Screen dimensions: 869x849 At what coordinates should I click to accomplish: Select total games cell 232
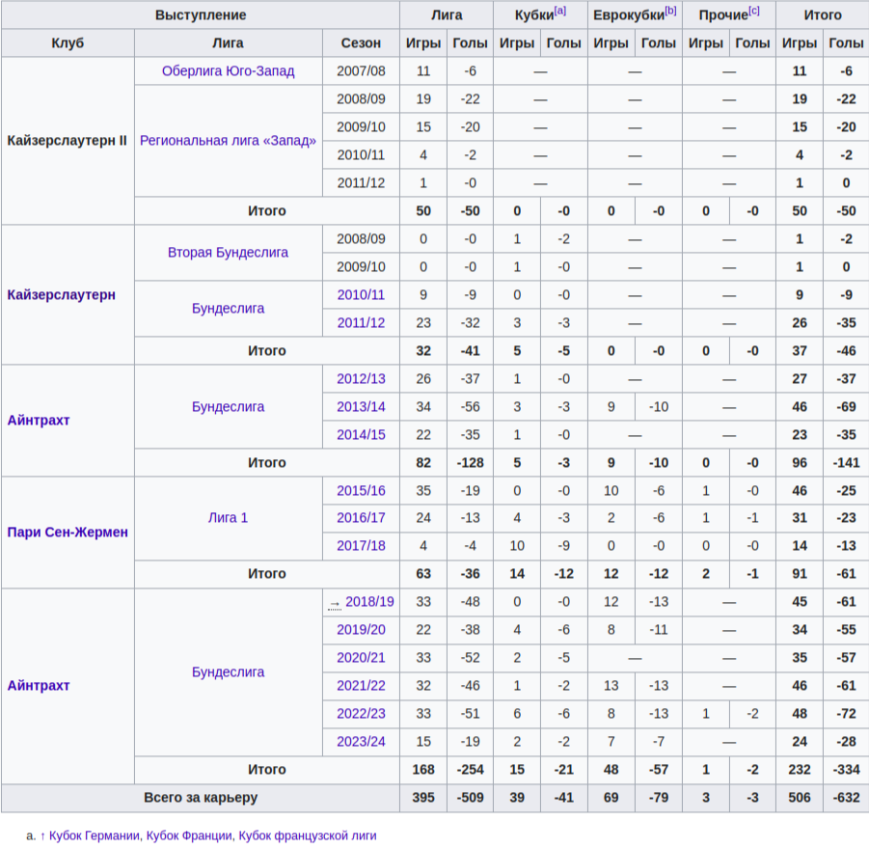[x=800, y=770]
